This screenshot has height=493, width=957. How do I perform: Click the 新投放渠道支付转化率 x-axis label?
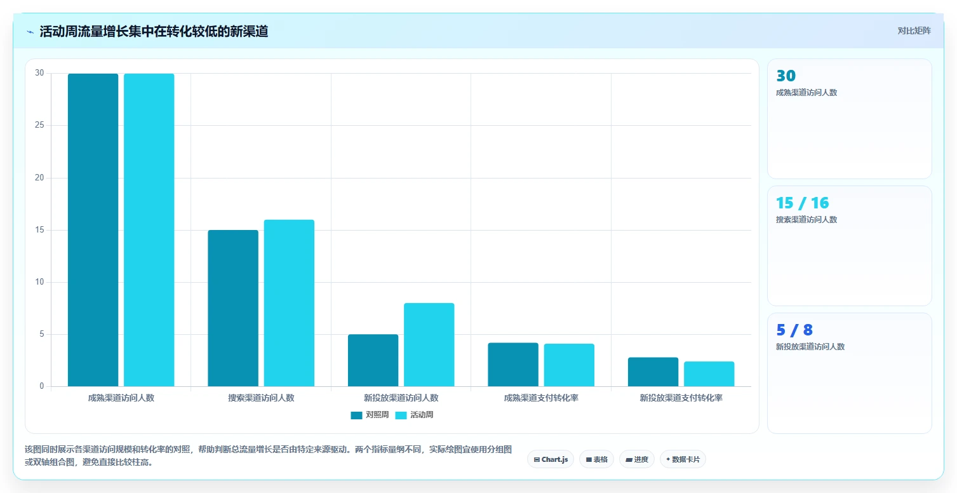tap(681, 398)
